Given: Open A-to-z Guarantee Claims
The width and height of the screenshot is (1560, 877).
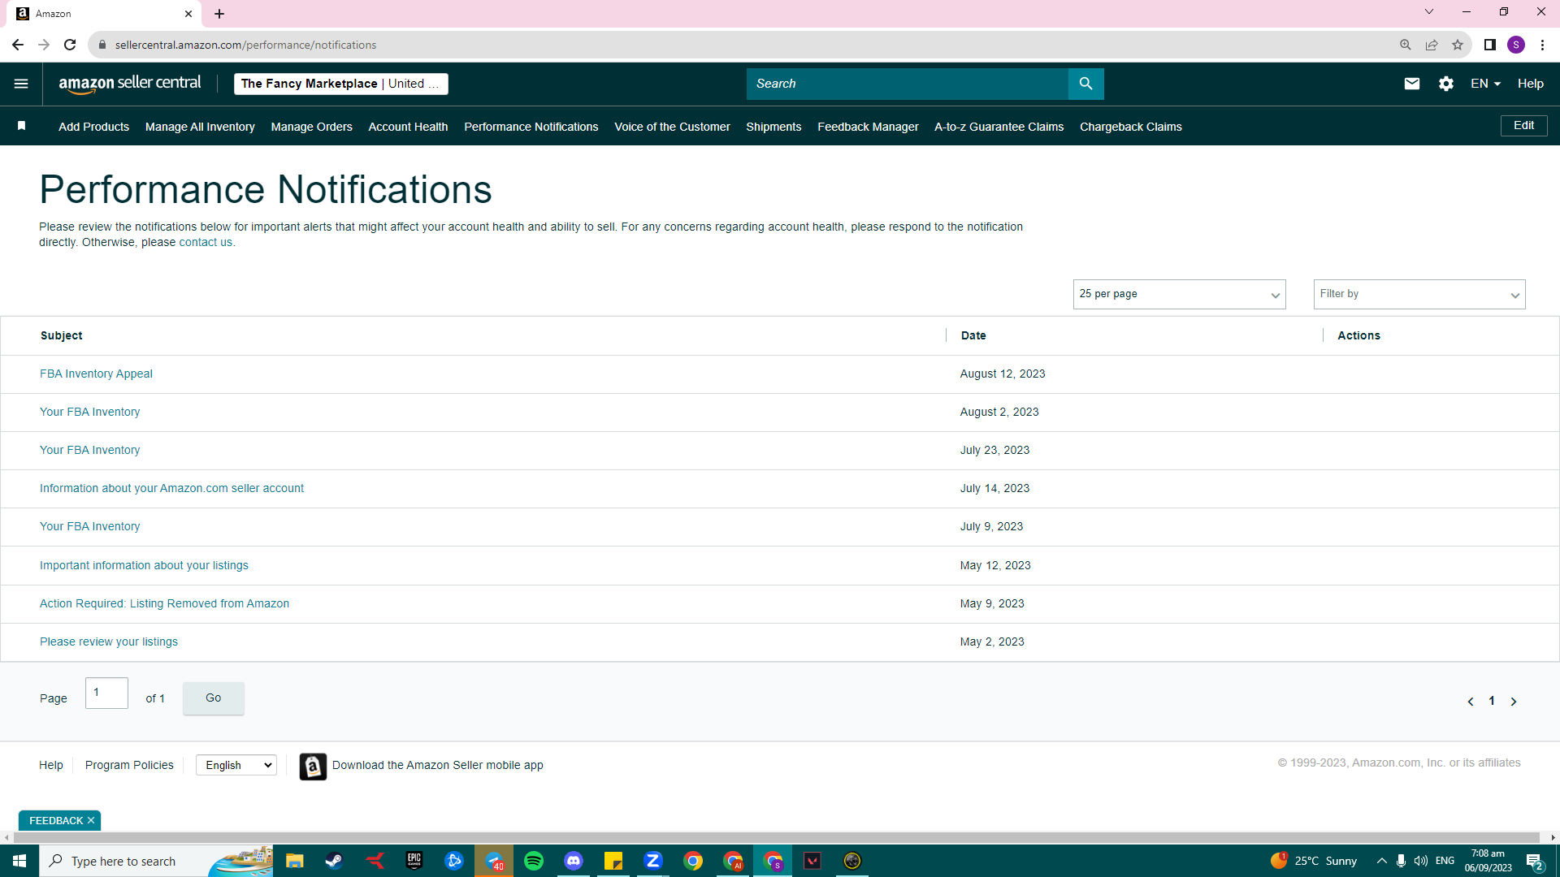Looking at the screenshot, I should [999, 127].
